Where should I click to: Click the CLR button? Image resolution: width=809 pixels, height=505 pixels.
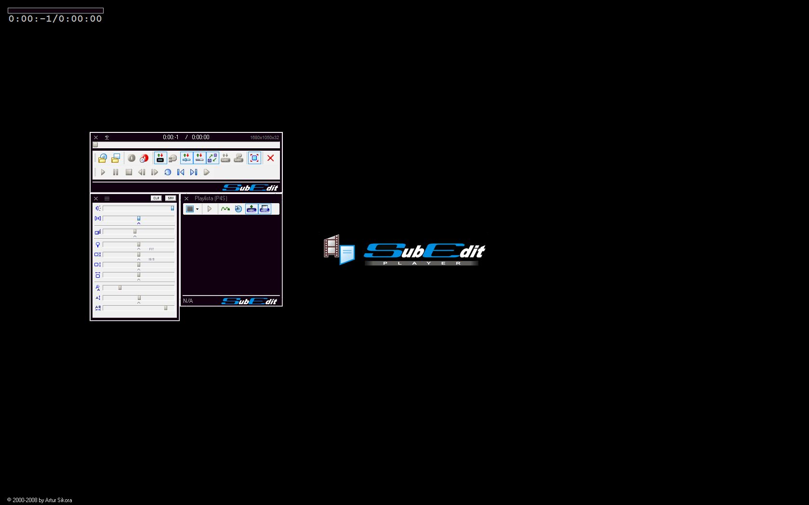coord(156,198)
